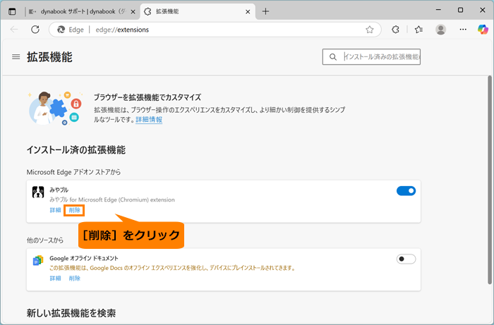Screen dimensions: 494x325
Task: Click 削除 for the みやブル extension
Action: pos(75,210)
